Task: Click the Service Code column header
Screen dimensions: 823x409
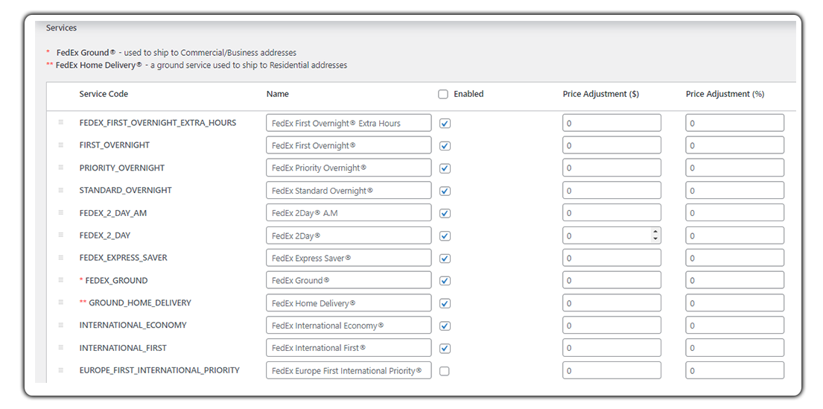Action: point(104,94)
